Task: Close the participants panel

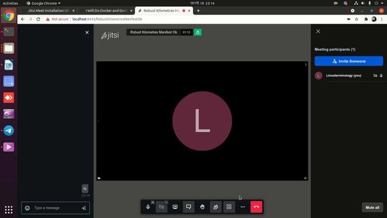Action: pyautogui.click(x=318, y=31)
